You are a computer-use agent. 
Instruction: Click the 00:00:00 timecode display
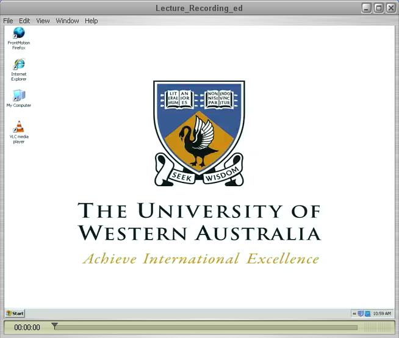[27, 327]
